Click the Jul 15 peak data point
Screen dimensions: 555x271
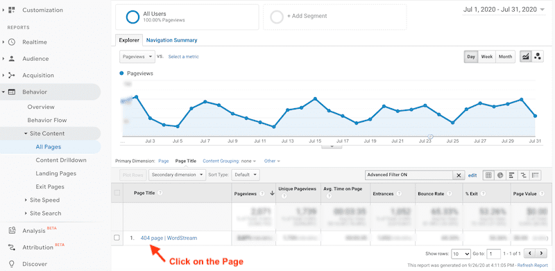(315, 98)
